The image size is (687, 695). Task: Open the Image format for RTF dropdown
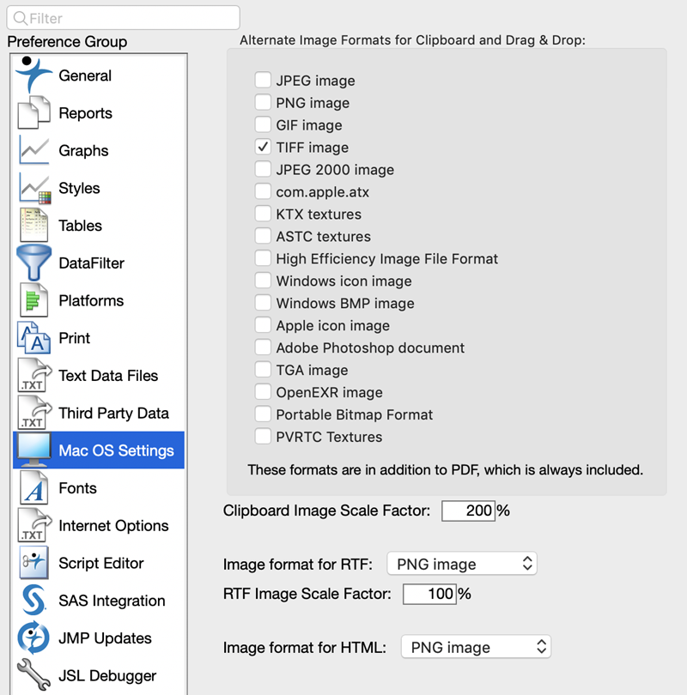coord(462,564)
